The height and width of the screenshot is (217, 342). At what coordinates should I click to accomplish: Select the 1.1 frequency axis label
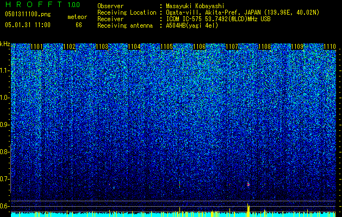point(4,71)
